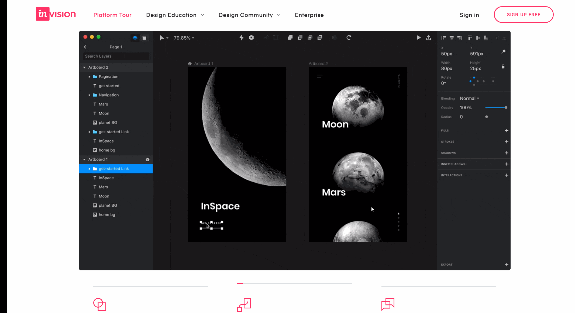Screen dimensions: 575x313
Task: Click the Moon layer in Artboard 1
Action: pyautogui.click(x=104, y=196)
